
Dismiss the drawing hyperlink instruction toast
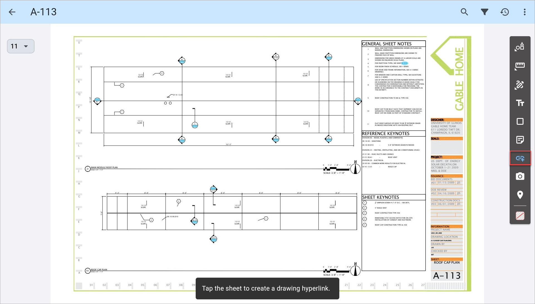click(x=267, y=288)
